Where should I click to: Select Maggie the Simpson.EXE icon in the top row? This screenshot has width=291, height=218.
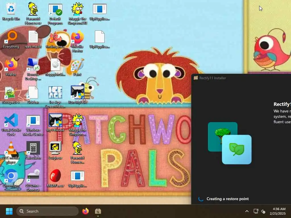tap(77, 13)
